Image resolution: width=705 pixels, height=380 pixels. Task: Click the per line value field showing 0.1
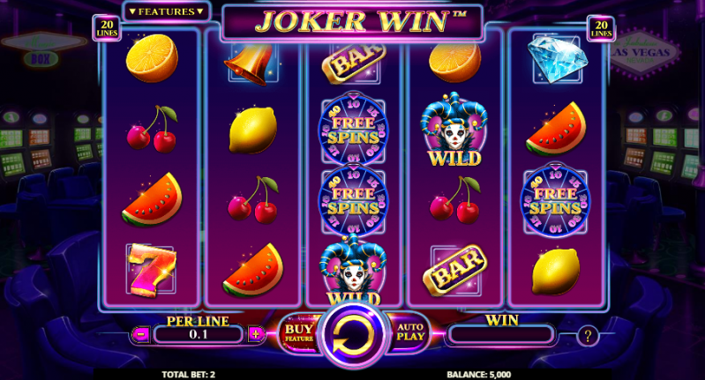pos(198,334)
